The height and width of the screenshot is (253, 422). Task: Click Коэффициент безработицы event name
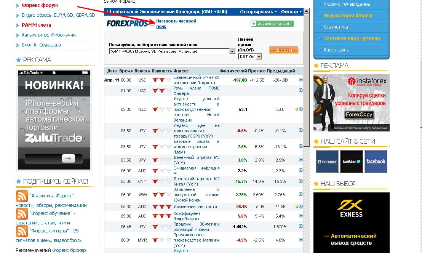pos(187,216)
